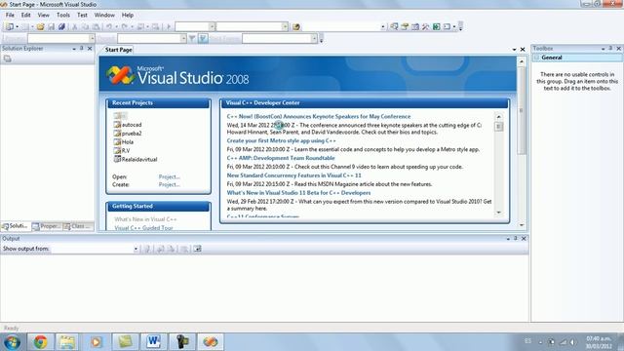Open Toolbox via wrench toolbar icon

pyautogui.click(x=426, y=26)
